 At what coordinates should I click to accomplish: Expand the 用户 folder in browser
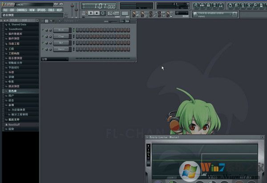(x=7, y=96)
